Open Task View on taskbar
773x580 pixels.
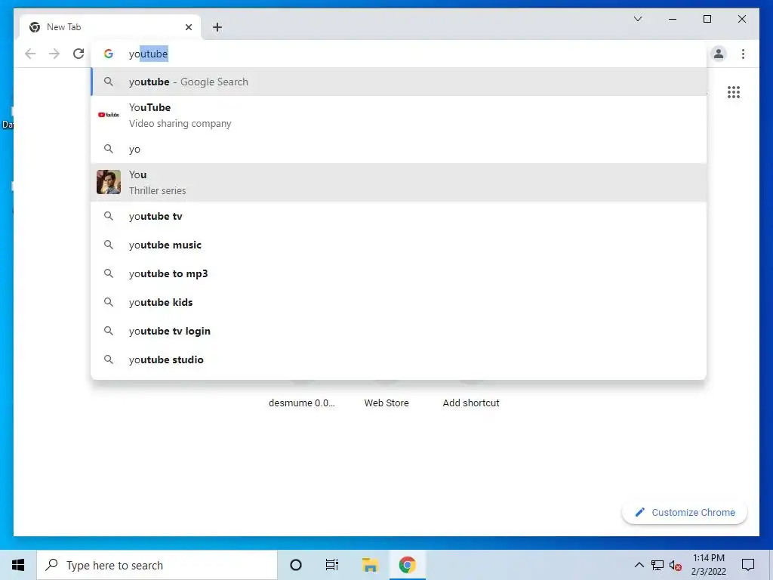point(332,565)
